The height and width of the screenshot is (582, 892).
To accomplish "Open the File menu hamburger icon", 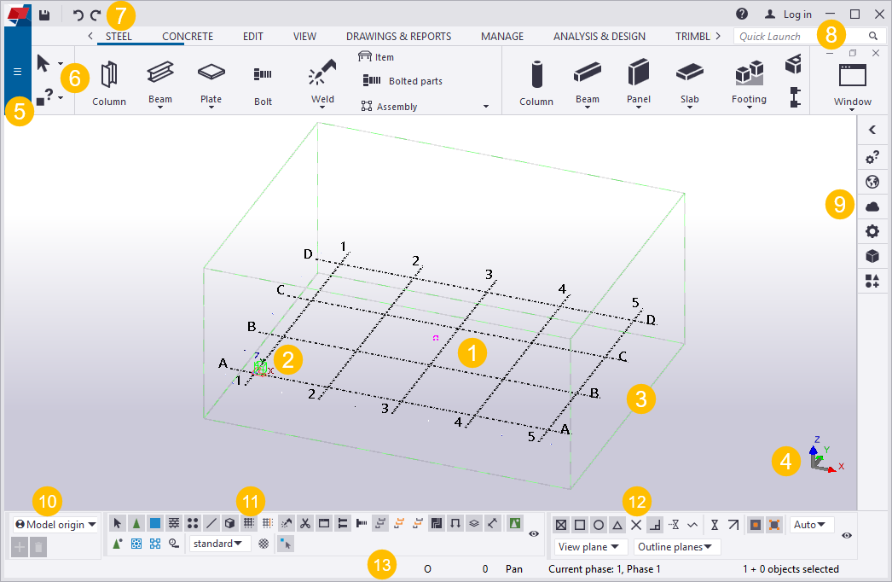I will (18, 72).
